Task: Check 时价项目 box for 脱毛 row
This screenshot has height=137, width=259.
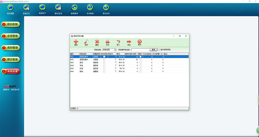Action: pyautogui.click(x=104, y=63)
